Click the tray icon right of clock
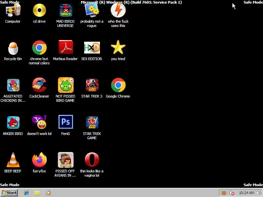This screenshot has width=263, height=197. pyautogui.click(x=259, y=193)
